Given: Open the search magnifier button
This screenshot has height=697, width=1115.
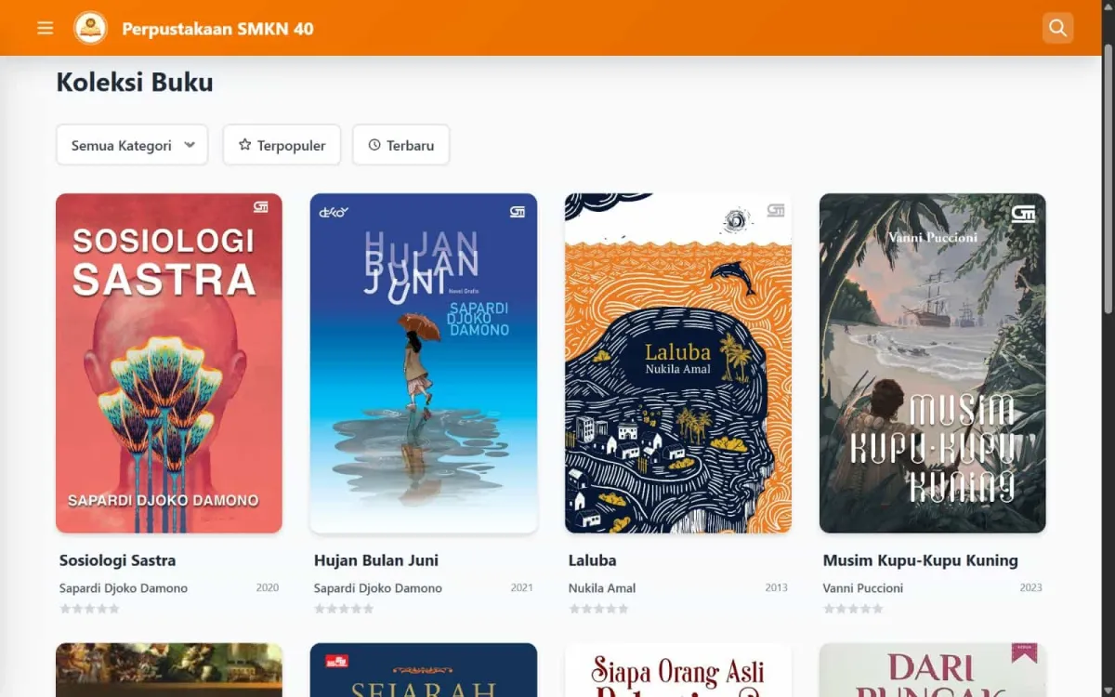Looking at the screenshot, I should point(1057,28).
